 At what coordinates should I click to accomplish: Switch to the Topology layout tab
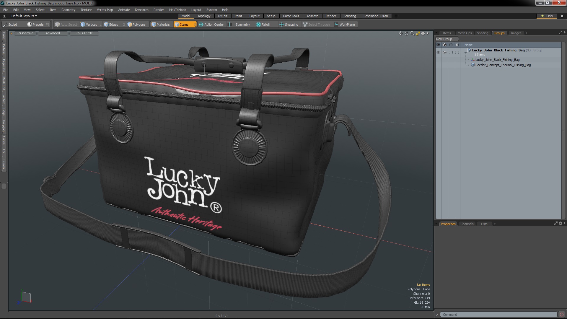(x=204, y=16)
